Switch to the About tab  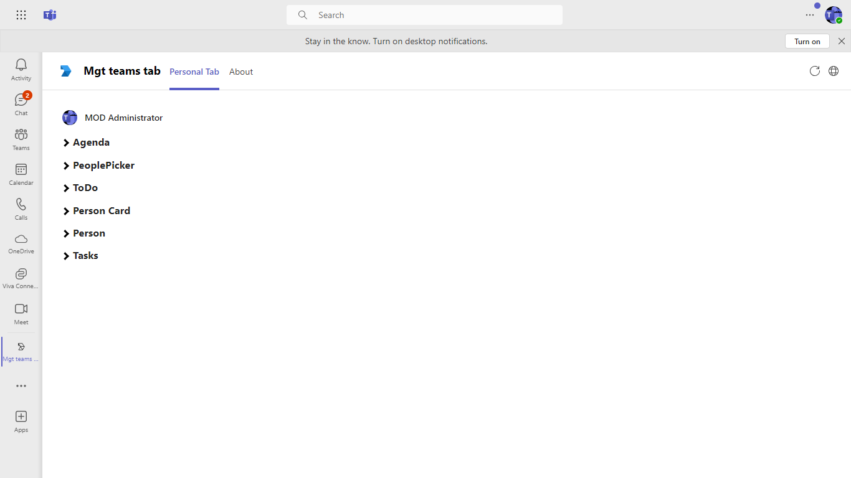point(241,72)
